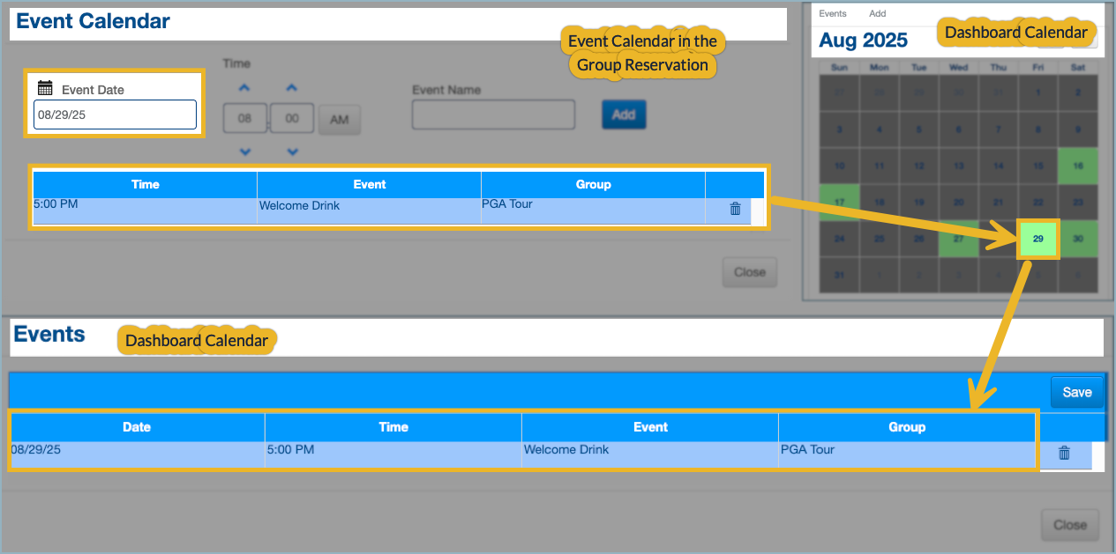Click trash icon in Events dashboard row
The image size is (1116, 554).
(1064, 453)
